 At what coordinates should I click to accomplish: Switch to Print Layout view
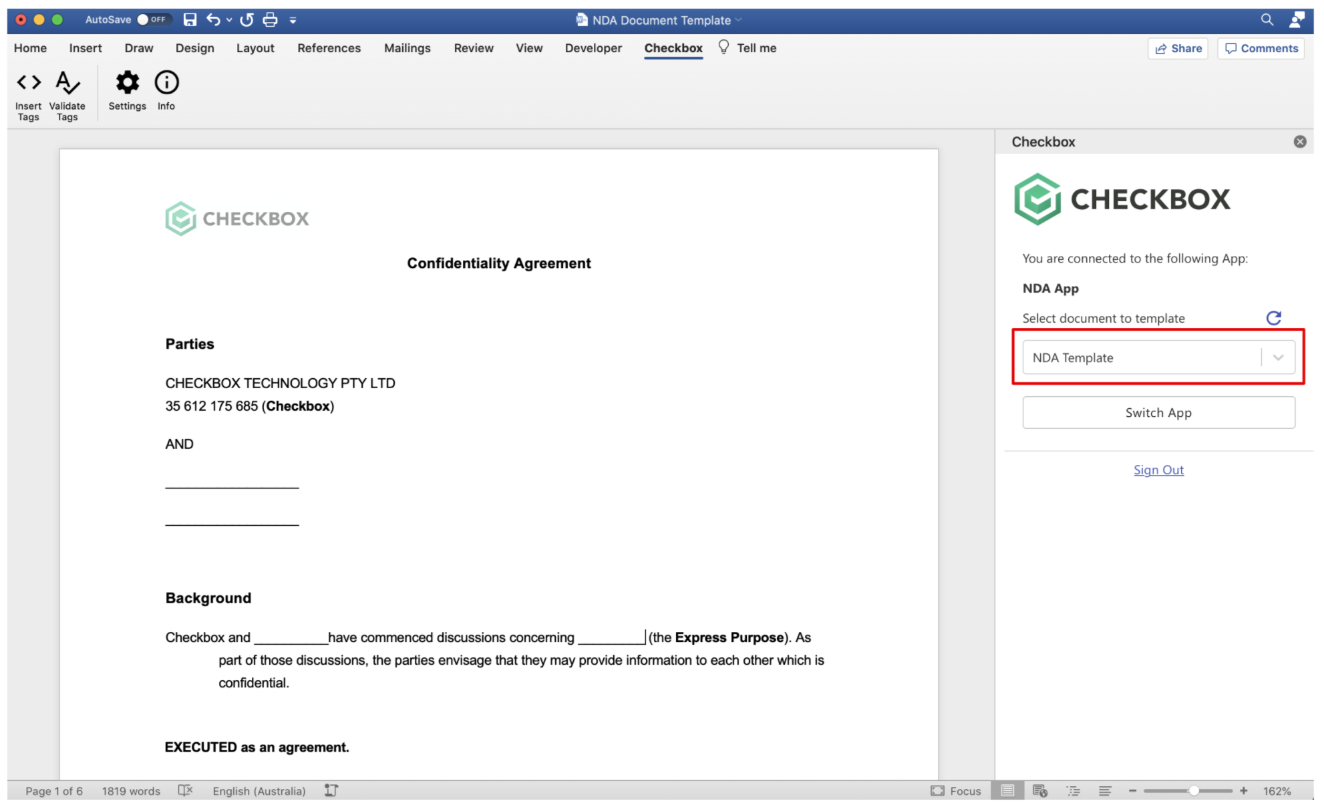(x=1007, y=790)
